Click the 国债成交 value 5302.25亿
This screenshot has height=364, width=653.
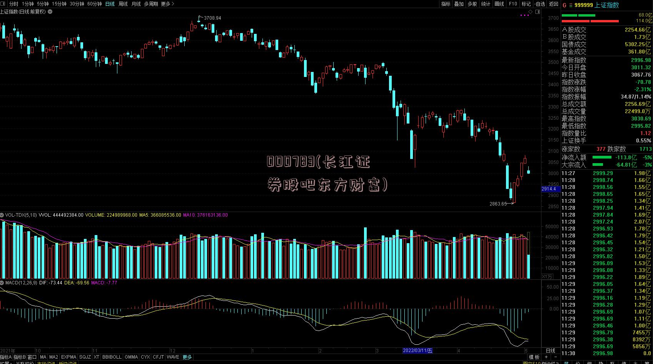coord(638,44)
